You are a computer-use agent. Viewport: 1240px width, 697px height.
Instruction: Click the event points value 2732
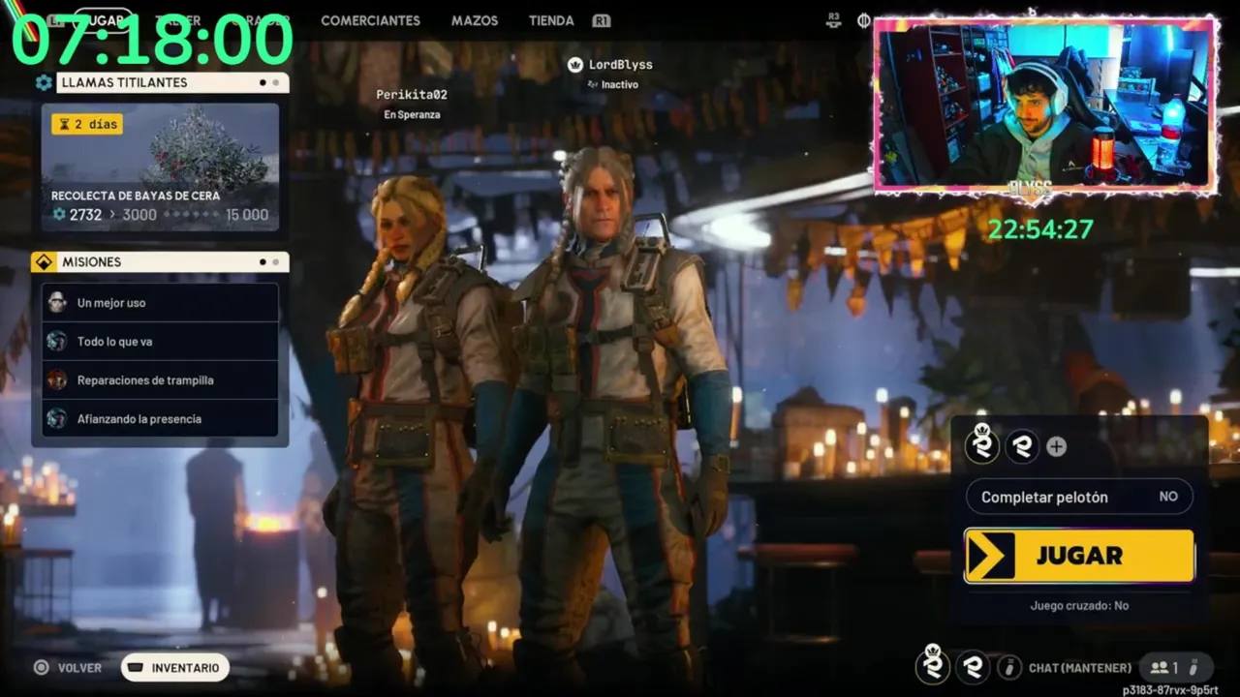click(85, 215)
